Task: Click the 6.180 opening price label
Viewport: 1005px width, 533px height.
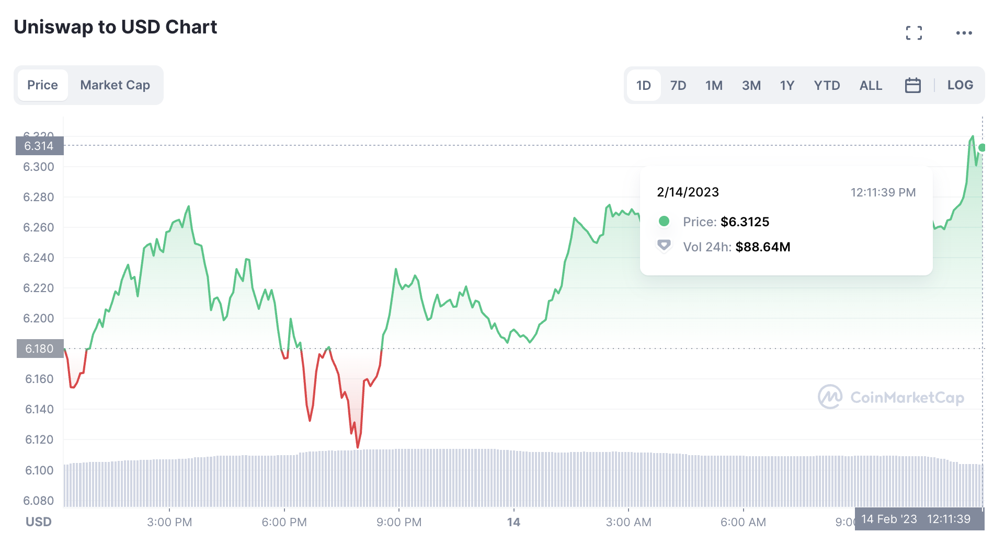Action: click(39, 349)
